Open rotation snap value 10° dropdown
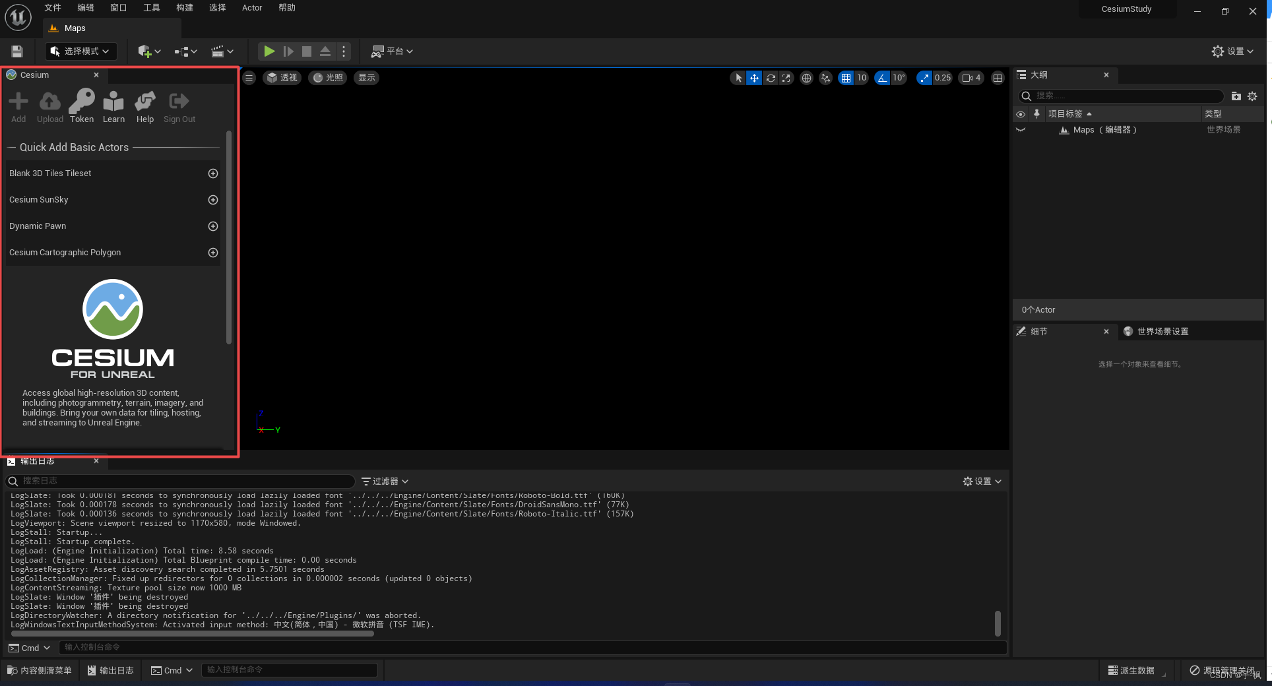1272x686 pixels. pos(899,78)
